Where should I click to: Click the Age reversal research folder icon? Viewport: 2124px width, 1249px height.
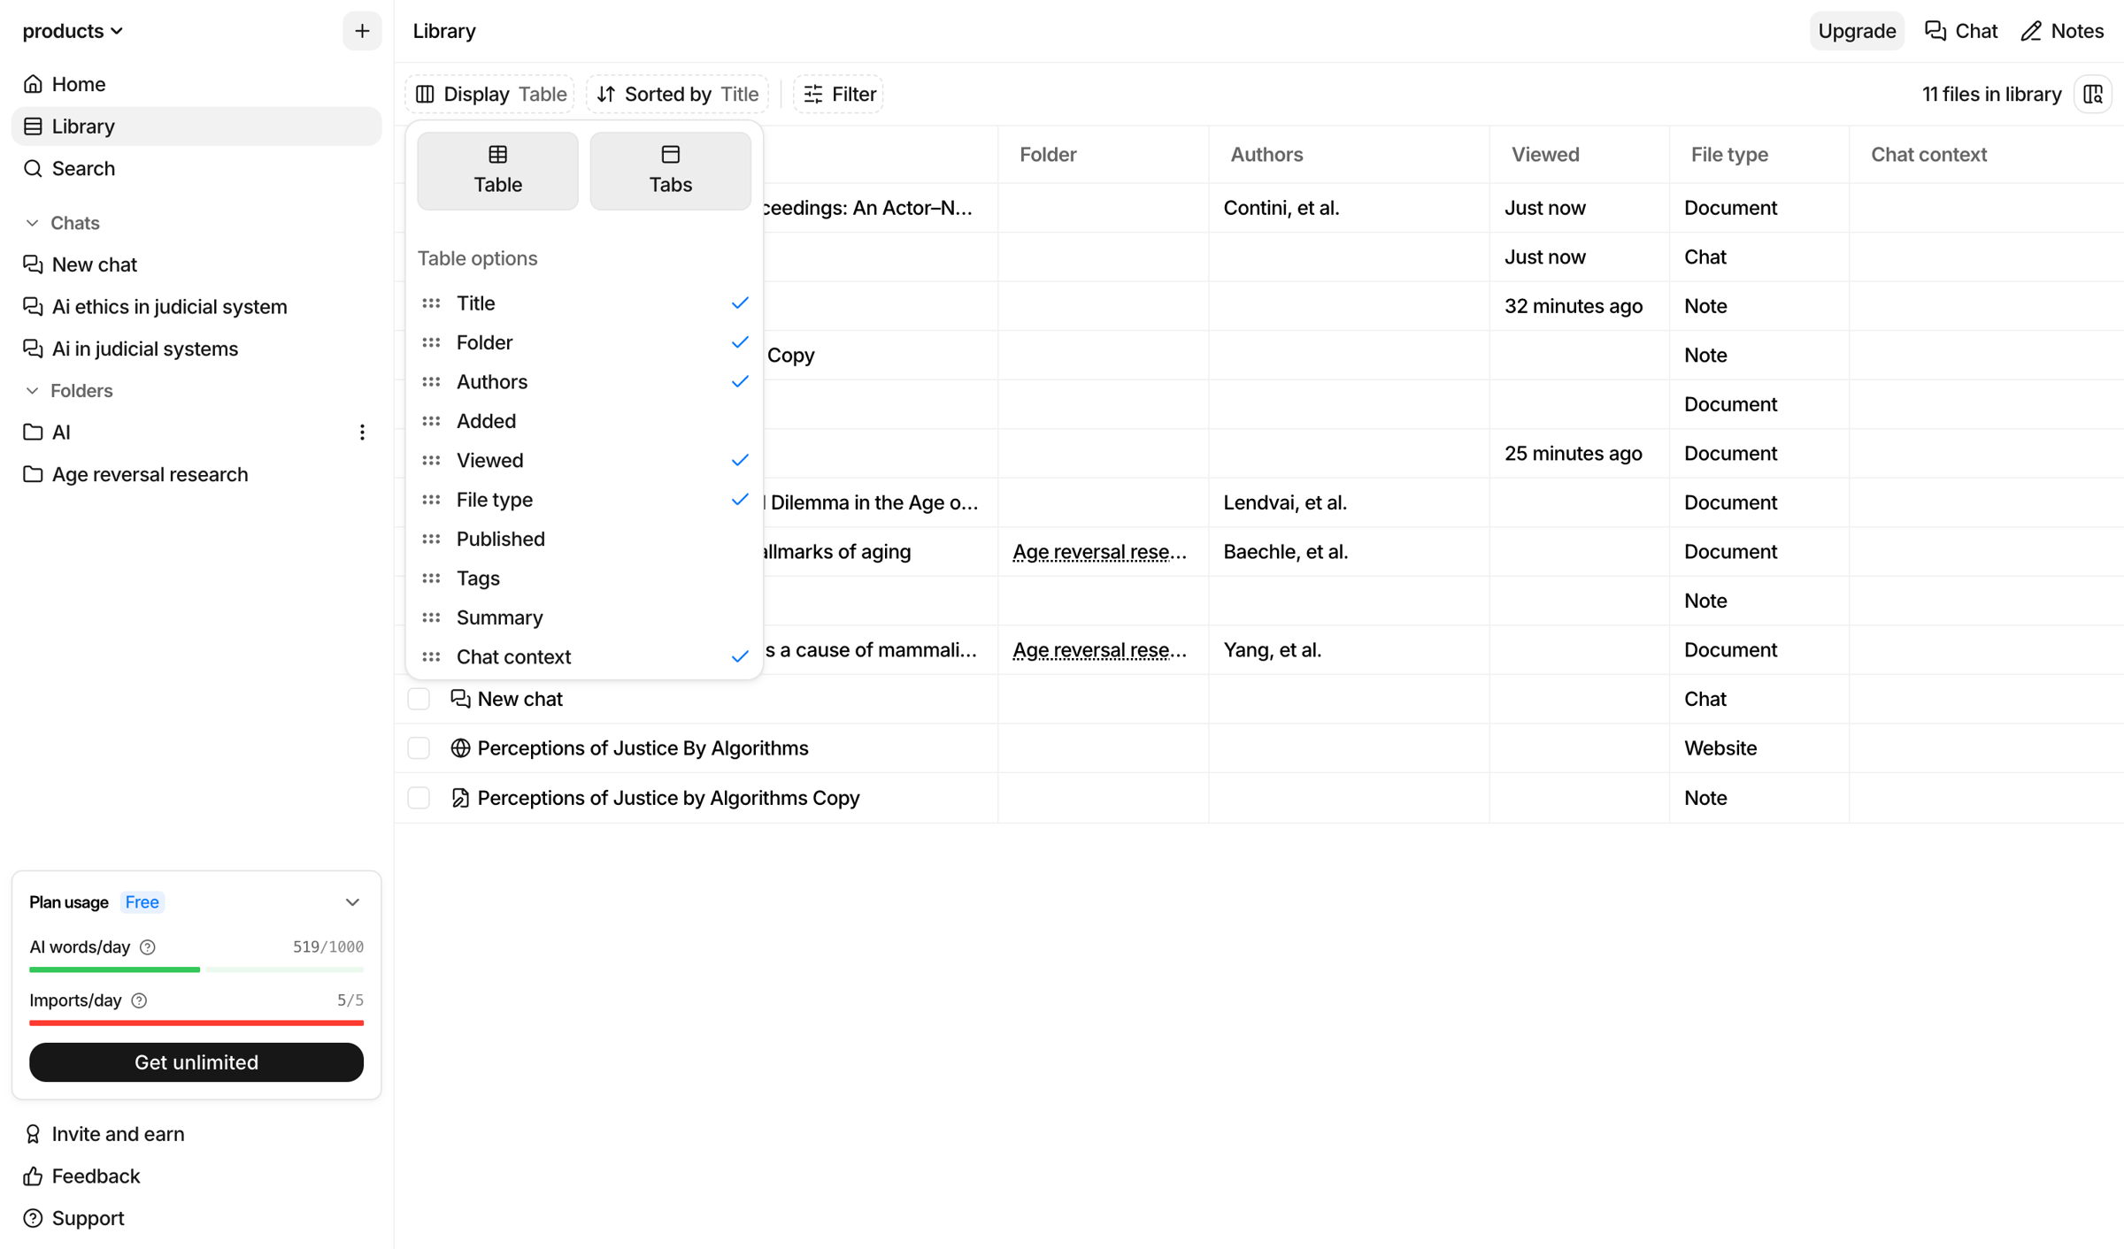coord(33,475)
